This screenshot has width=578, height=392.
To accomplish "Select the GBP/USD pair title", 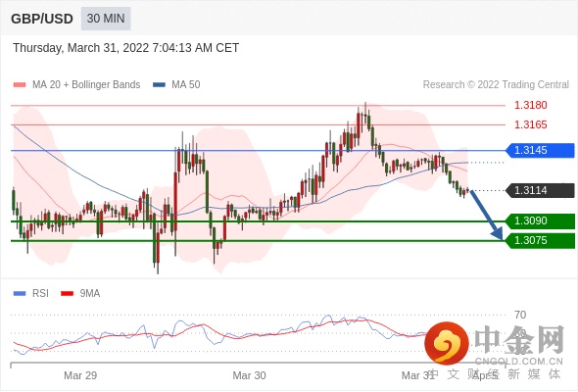I will 42,19.
